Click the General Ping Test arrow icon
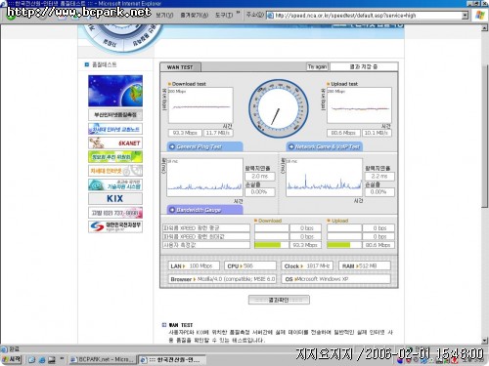 click(172, 146)
